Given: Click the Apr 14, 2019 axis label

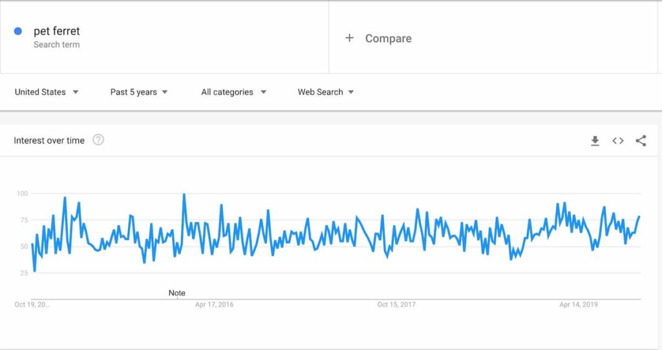Looking at the screenshot, I should click(x=579, y=304).
